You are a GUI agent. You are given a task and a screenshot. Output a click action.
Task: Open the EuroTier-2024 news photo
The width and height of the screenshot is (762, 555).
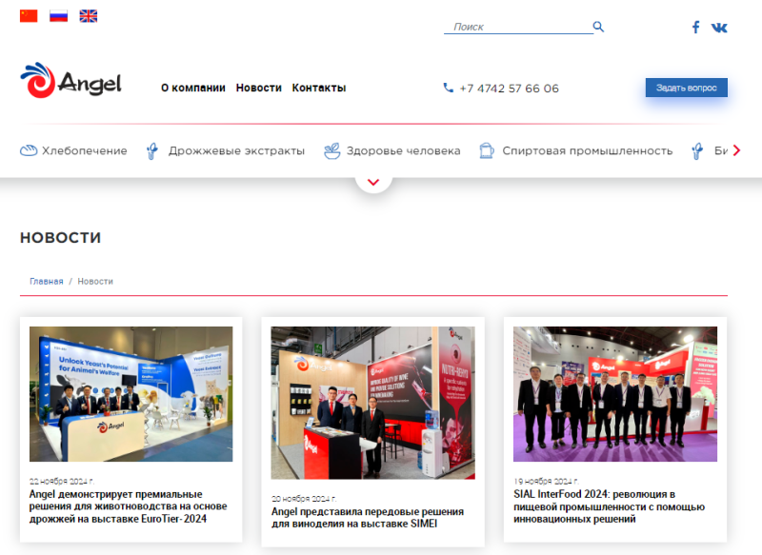[x=130, y=394]
